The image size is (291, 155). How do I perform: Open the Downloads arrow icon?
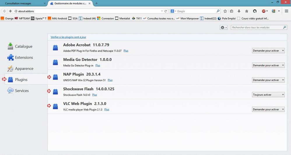239,11
